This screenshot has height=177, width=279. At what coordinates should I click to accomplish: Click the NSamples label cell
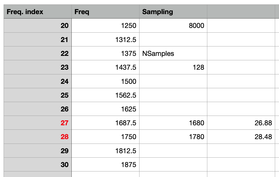point(173,53)
